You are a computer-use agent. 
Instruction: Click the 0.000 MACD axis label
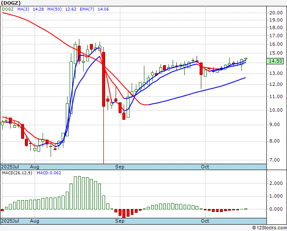pos(276,209)
